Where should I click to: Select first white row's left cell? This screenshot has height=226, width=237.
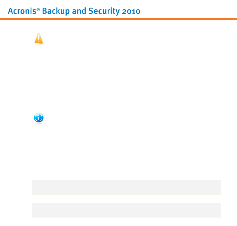56,199
